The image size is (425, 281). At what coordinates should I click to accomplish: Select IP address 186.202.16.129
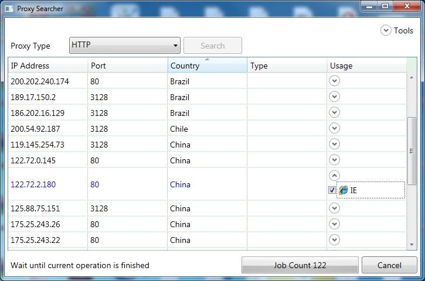38,113
